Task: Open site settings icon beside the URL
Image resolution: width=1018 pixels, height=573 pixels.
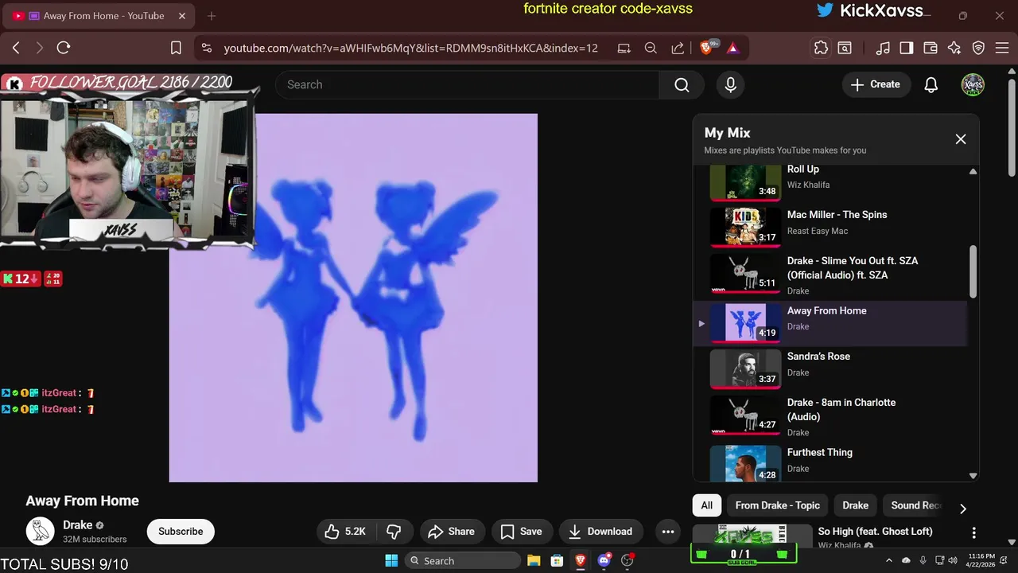Action: pyautogui.click(x=207, y=48)
